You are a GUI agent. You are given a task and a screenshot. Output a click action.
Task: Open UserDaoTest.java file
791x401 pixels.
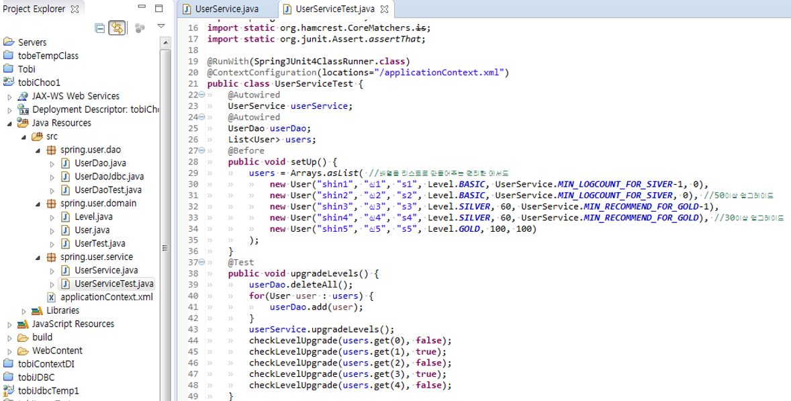(108, 189)
